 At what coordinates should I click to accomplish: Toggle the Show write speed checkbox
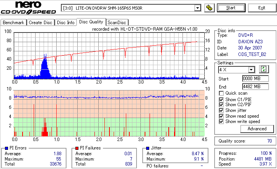pyautogui.click(x=221, y=121)
